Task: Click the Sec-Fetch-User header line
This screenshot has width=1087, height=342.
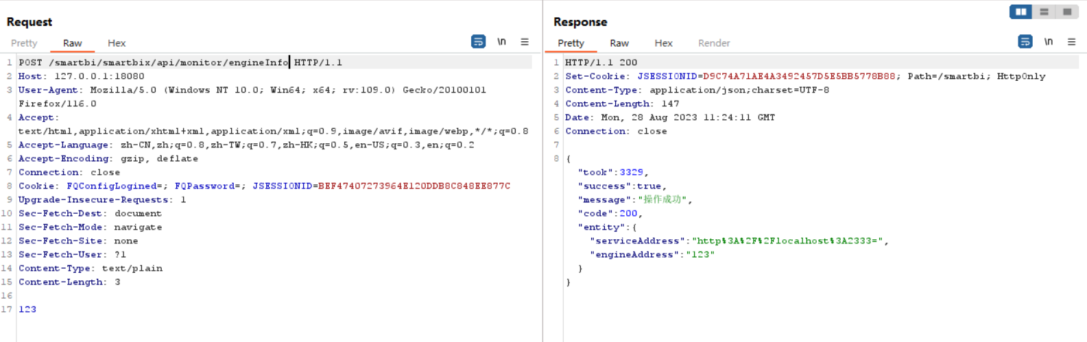Action: [73, 254]
